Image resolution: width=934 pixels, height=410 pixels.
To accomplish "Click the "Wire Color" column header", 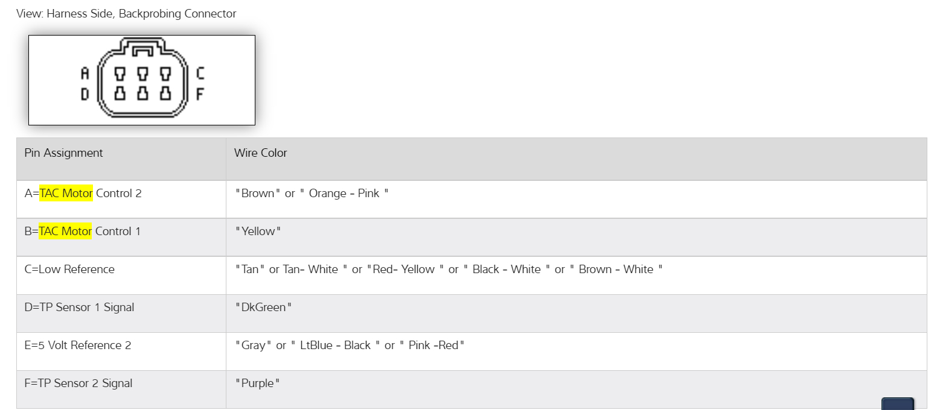I will coord(261,153).
